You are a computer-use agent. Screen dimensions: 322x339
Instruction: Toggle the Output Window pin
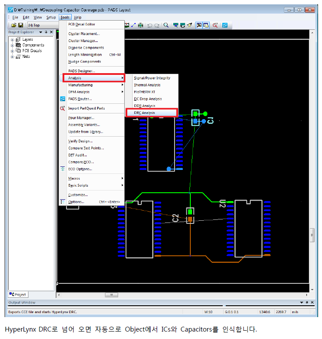[x=307, y=303]
